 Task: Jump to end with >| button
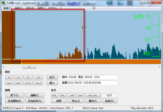click(x=38, y=77)
